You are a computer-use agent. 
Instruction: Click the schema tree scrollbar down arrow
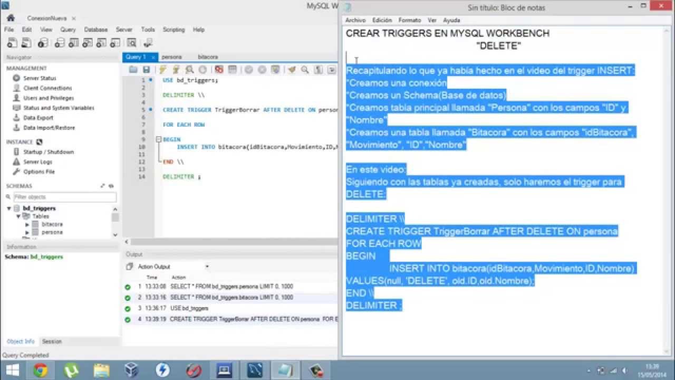tap(115, 234)
